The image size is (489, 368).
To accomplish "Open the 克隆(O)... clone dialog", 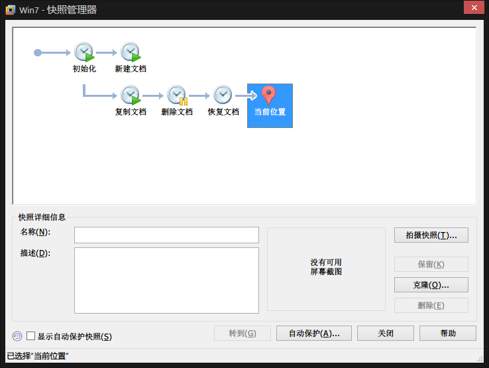I will (x=431, y=284).
